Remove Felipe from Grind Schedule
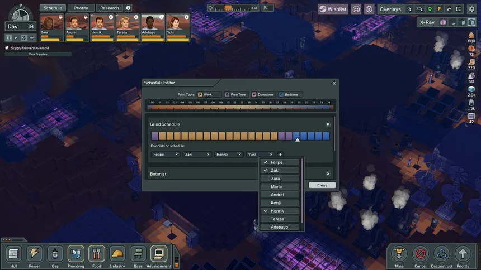Viewport: 481px width, 270px height. click(176, 155)
